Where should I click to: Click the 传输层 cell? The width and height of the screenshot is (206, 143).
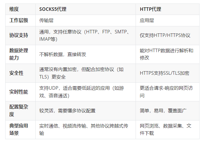(46, 21)
